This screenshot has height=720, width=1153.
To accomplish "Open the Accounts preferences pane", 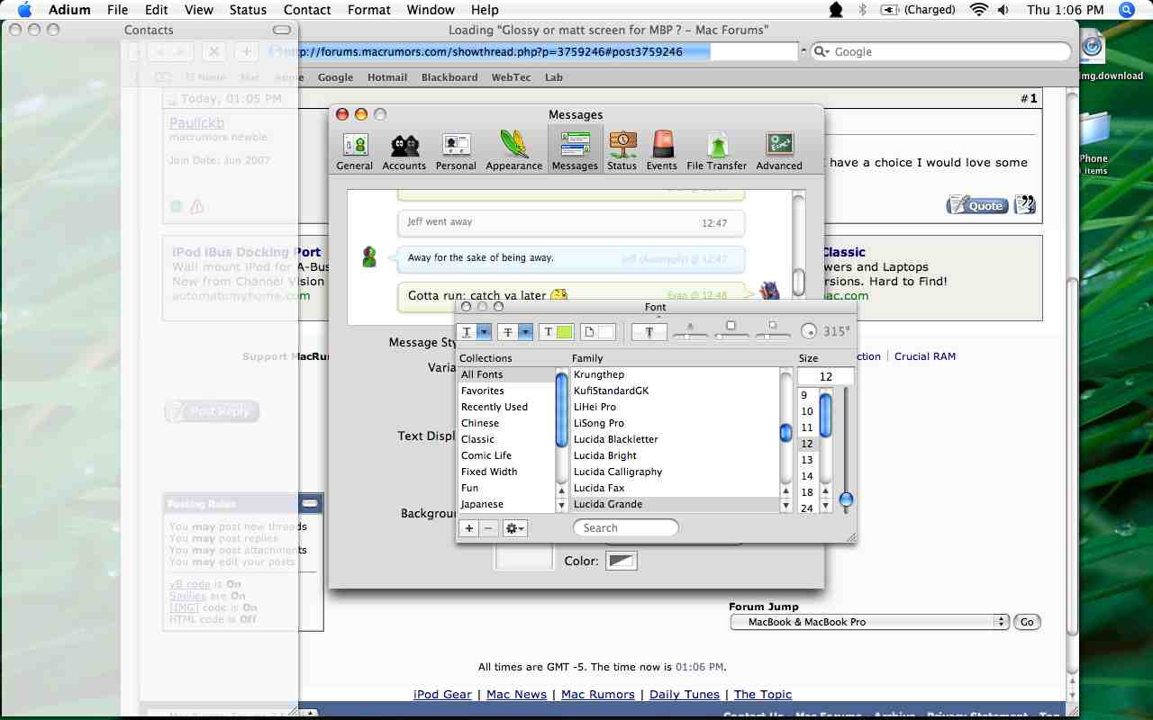I will tap(404, 149).
